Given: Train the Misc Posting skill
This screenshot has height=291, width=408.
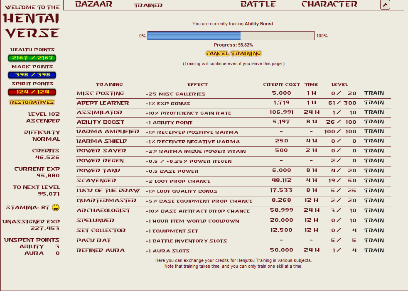Looking at the screenshot, I should [374, 93].
